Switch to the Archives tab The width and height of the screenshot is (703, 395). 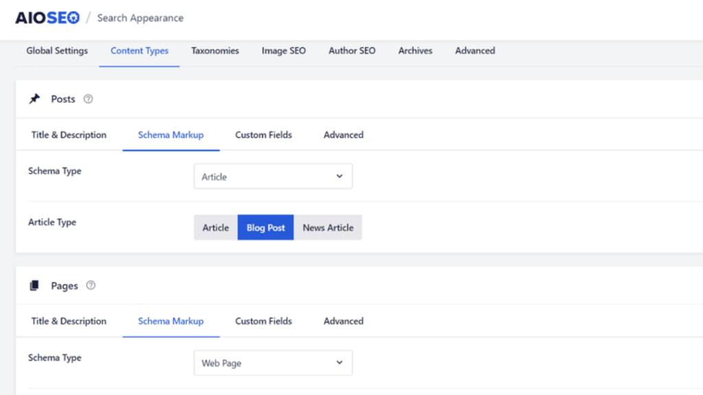[x=415, y=51]
